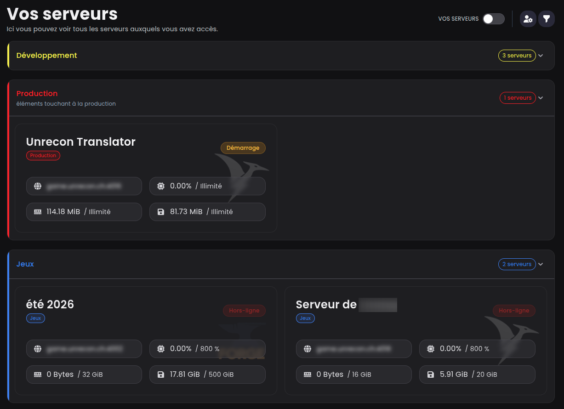Click the Jeux tag under été 2026
The height and width of the screenshot is (409, 564).
coord(35,318)
